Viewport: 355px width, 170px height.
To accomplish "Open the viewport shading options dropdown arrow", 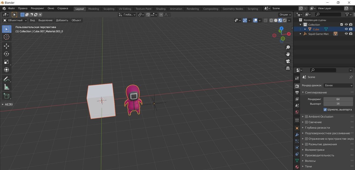I will tap(289, 20).
